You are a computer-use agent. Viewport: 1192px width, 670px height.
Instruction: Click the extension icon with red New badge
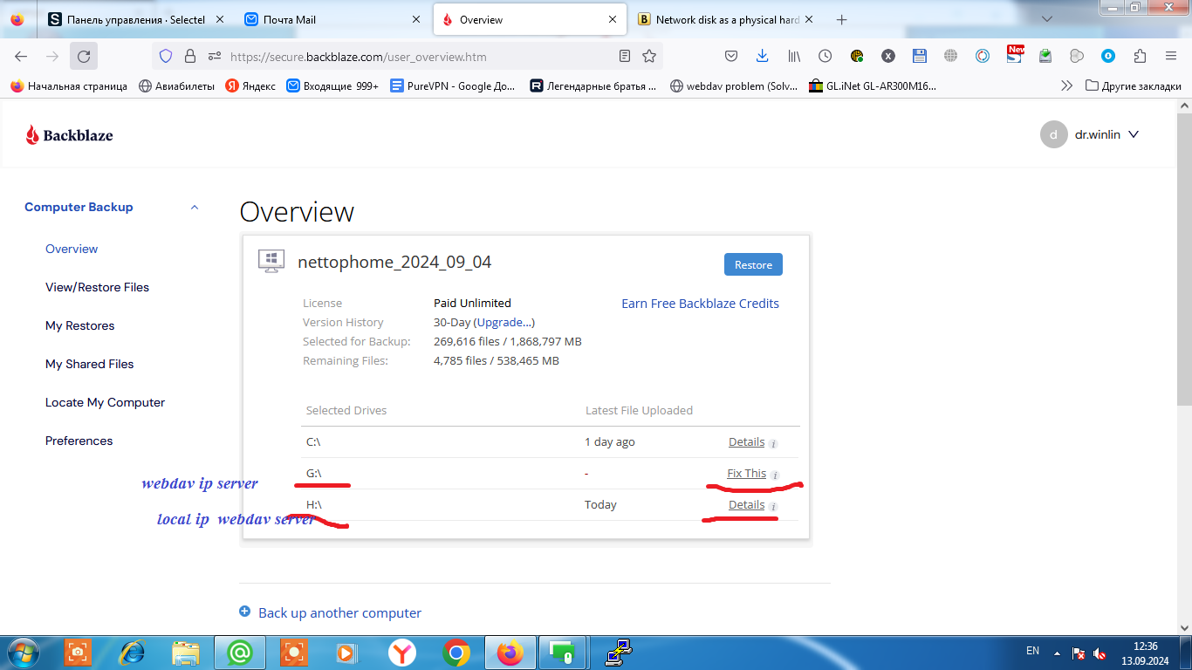click(x=1014, y=55)
